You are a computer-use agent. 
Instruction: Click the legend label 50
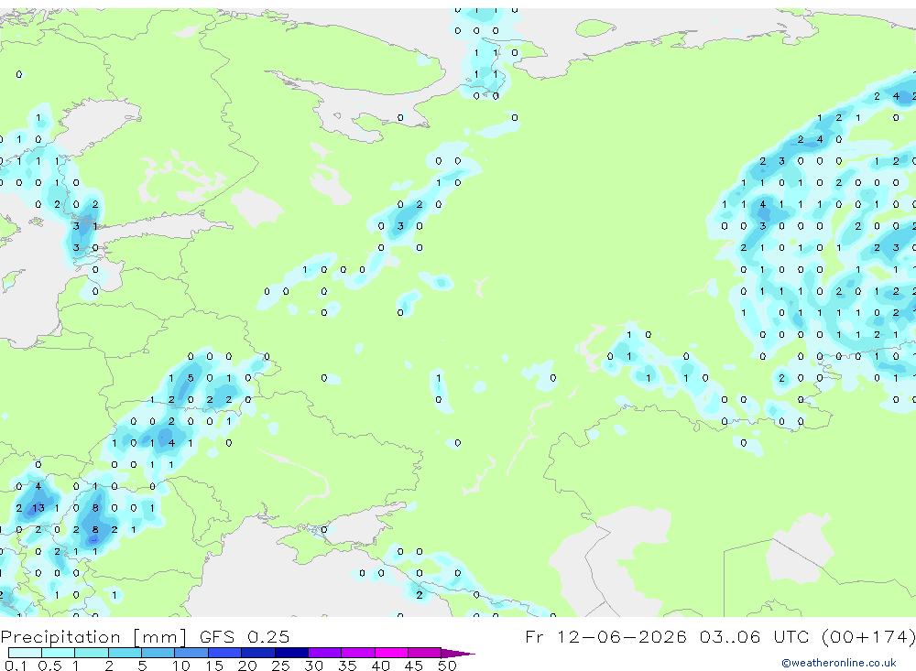[x=447, y=666]
